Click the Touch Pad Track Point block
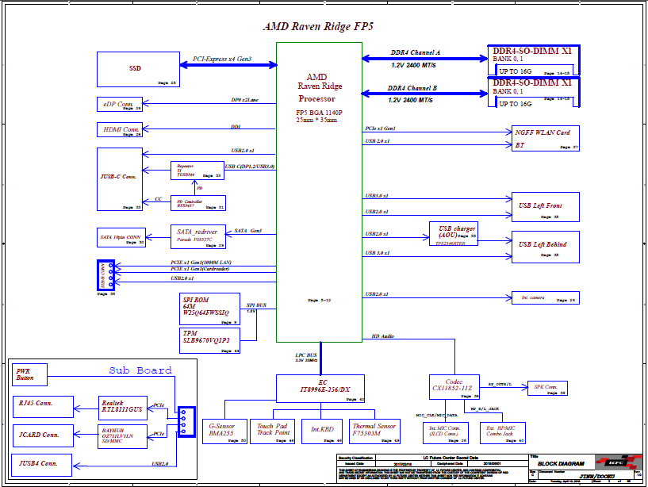The image size is (648, 487). tap(273, 431)
